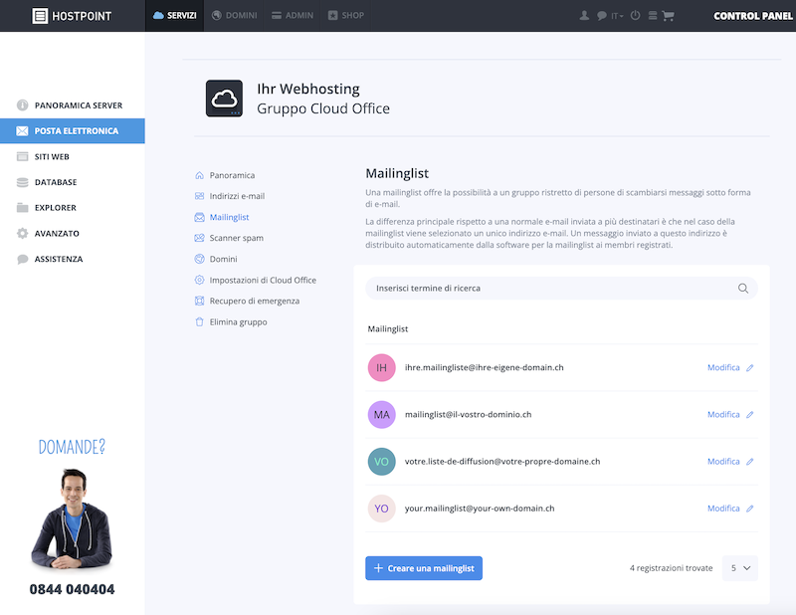This screenshot has width=796, height=615.
Task: Switch to the SERVIZI tab
Action: (175, 16)
